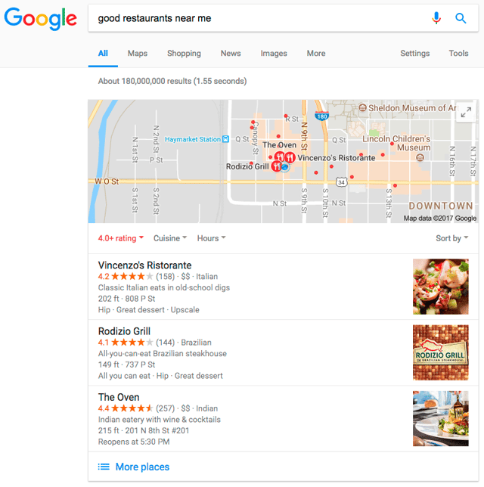Click the microphone voice search icon
This screenshot has height=487, width=484.
pyautogui.click(x=436, y=18)
